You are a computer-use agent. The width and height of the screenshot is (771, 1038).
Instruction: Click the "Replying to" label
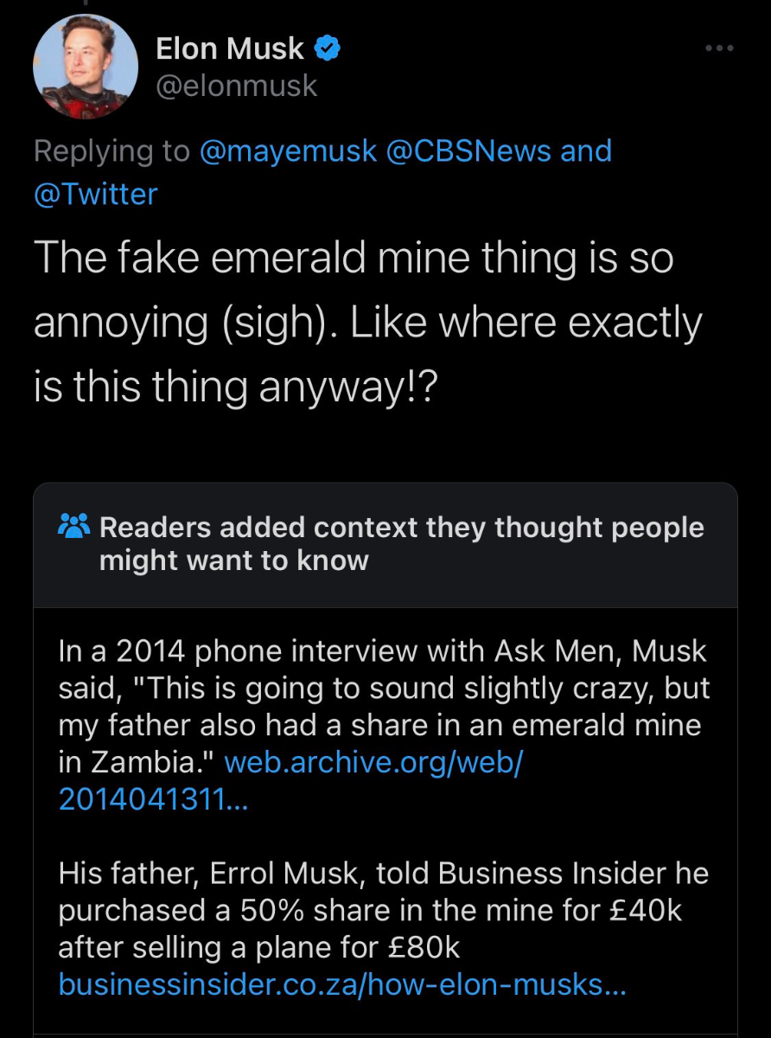click(111, 151)
